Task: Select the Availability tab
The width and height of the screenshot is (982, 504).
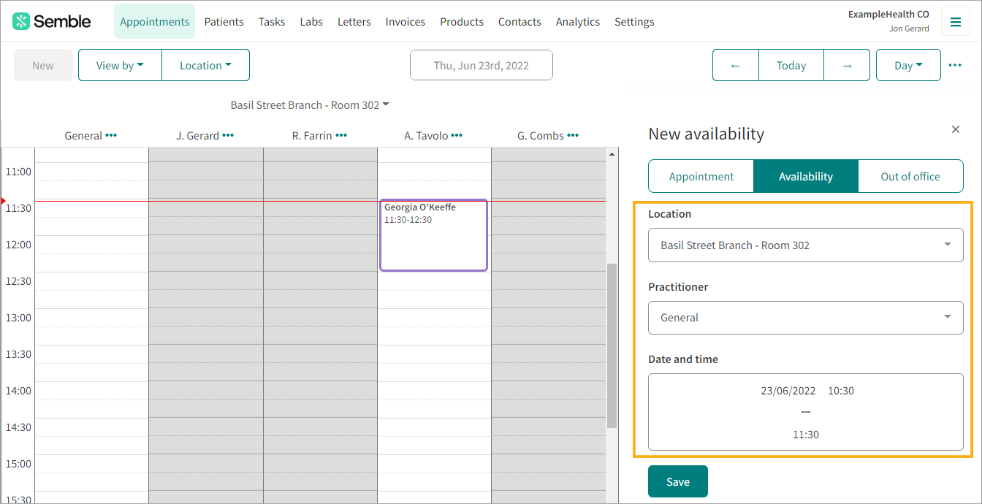Action: point(806,176)
